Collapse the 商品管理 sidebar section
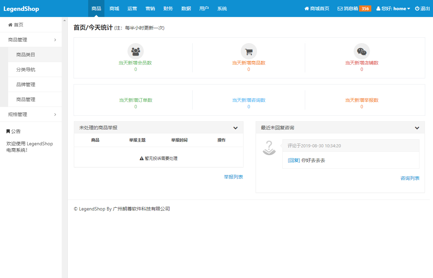The width and height of the screenshot is (433, 278). coord(31,40)
